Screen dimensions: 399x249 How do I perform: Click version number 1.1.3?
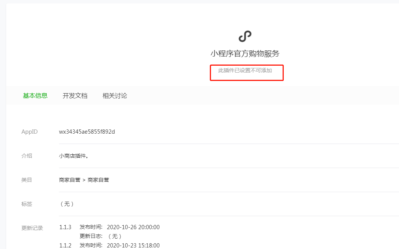[x=65, y=227]
